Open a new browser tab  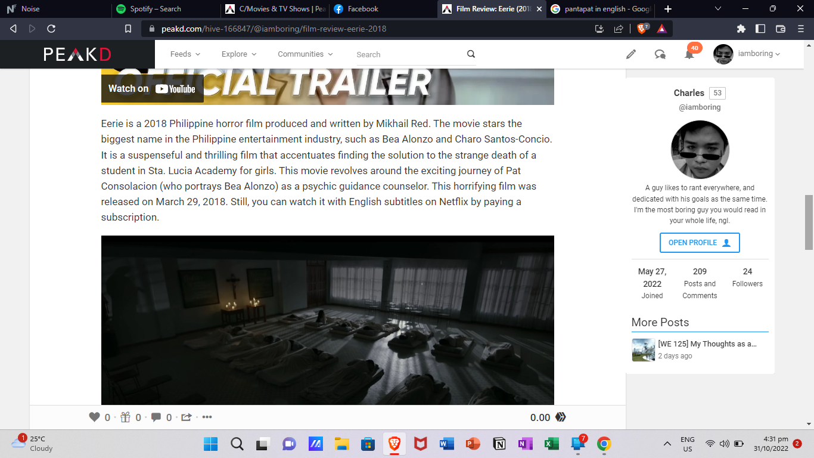668,9
